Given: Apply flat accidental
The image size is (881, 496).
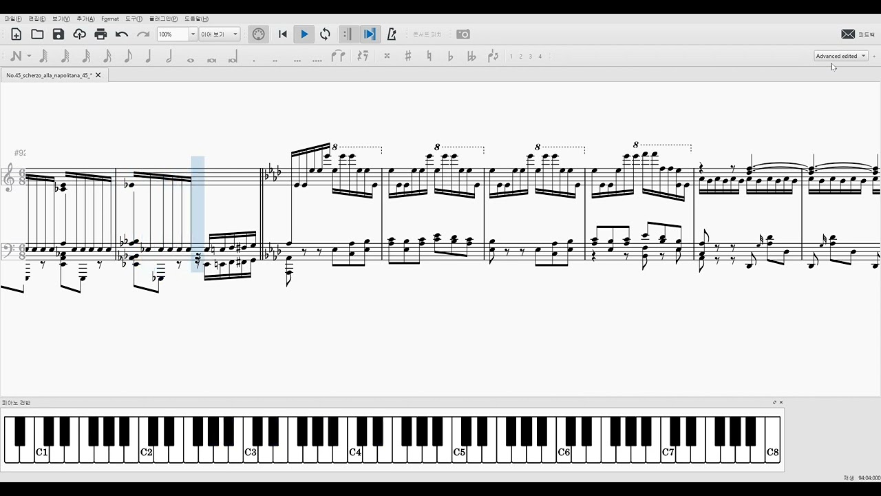Looking at the screenshot, I should coord(450,56).
